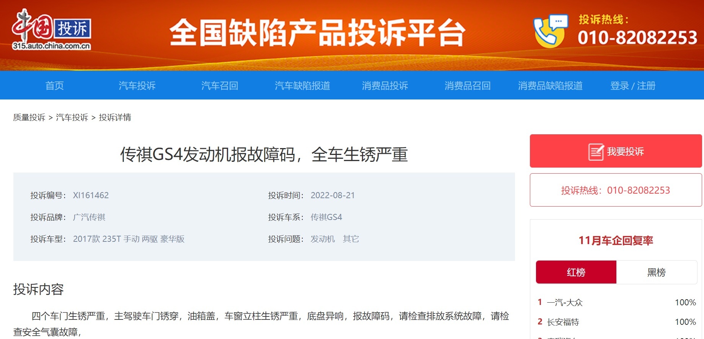Click 一汽-大众 in the ranking list
Viewport: 704px width, 339px height.
(x=565, y=303)
